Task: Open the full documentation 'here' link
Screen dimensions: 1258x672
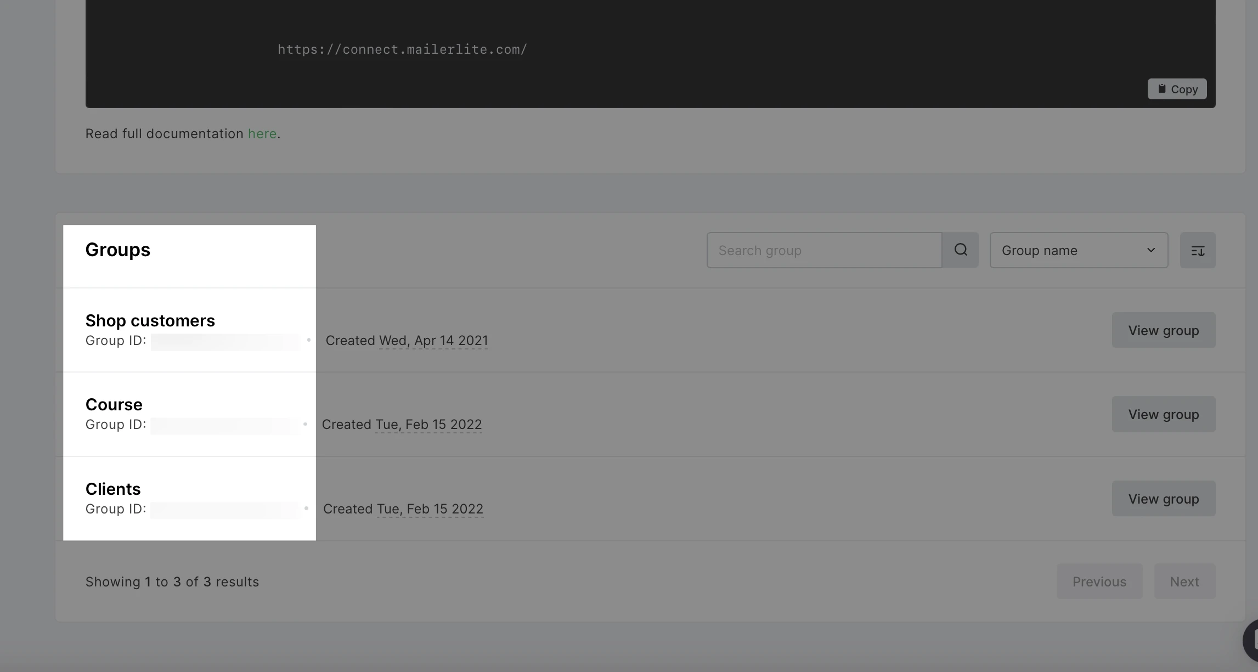Action: pos(262,134)
